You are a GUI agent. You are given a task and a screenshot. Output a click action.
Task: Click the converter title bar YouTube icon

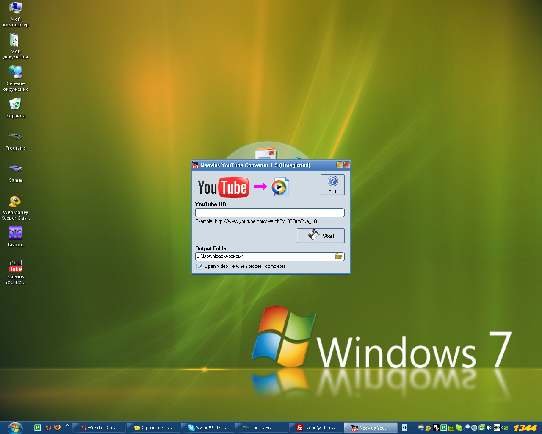tap(195, 165)
